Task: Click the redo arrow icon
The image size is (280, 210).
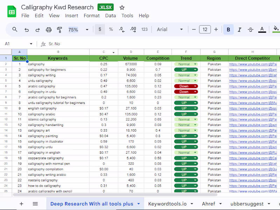Action: 37,30
